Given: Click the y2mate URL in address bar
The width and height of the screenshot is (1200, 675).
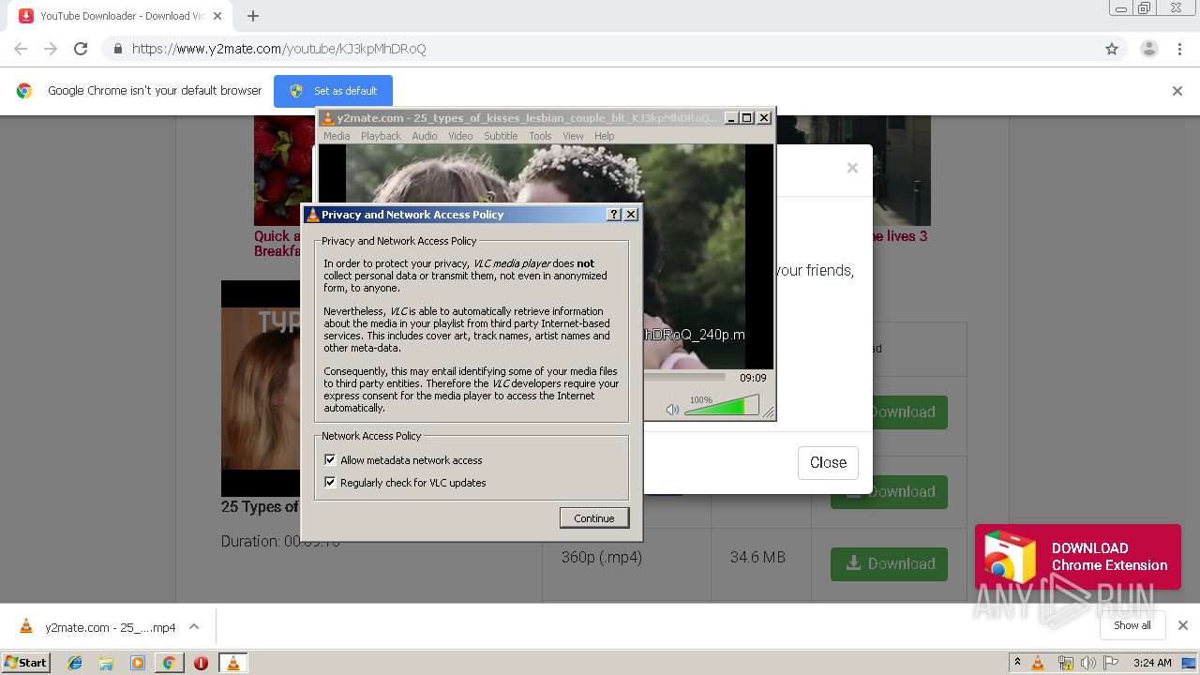Looking at the screenshot, I should pos(279,49).
